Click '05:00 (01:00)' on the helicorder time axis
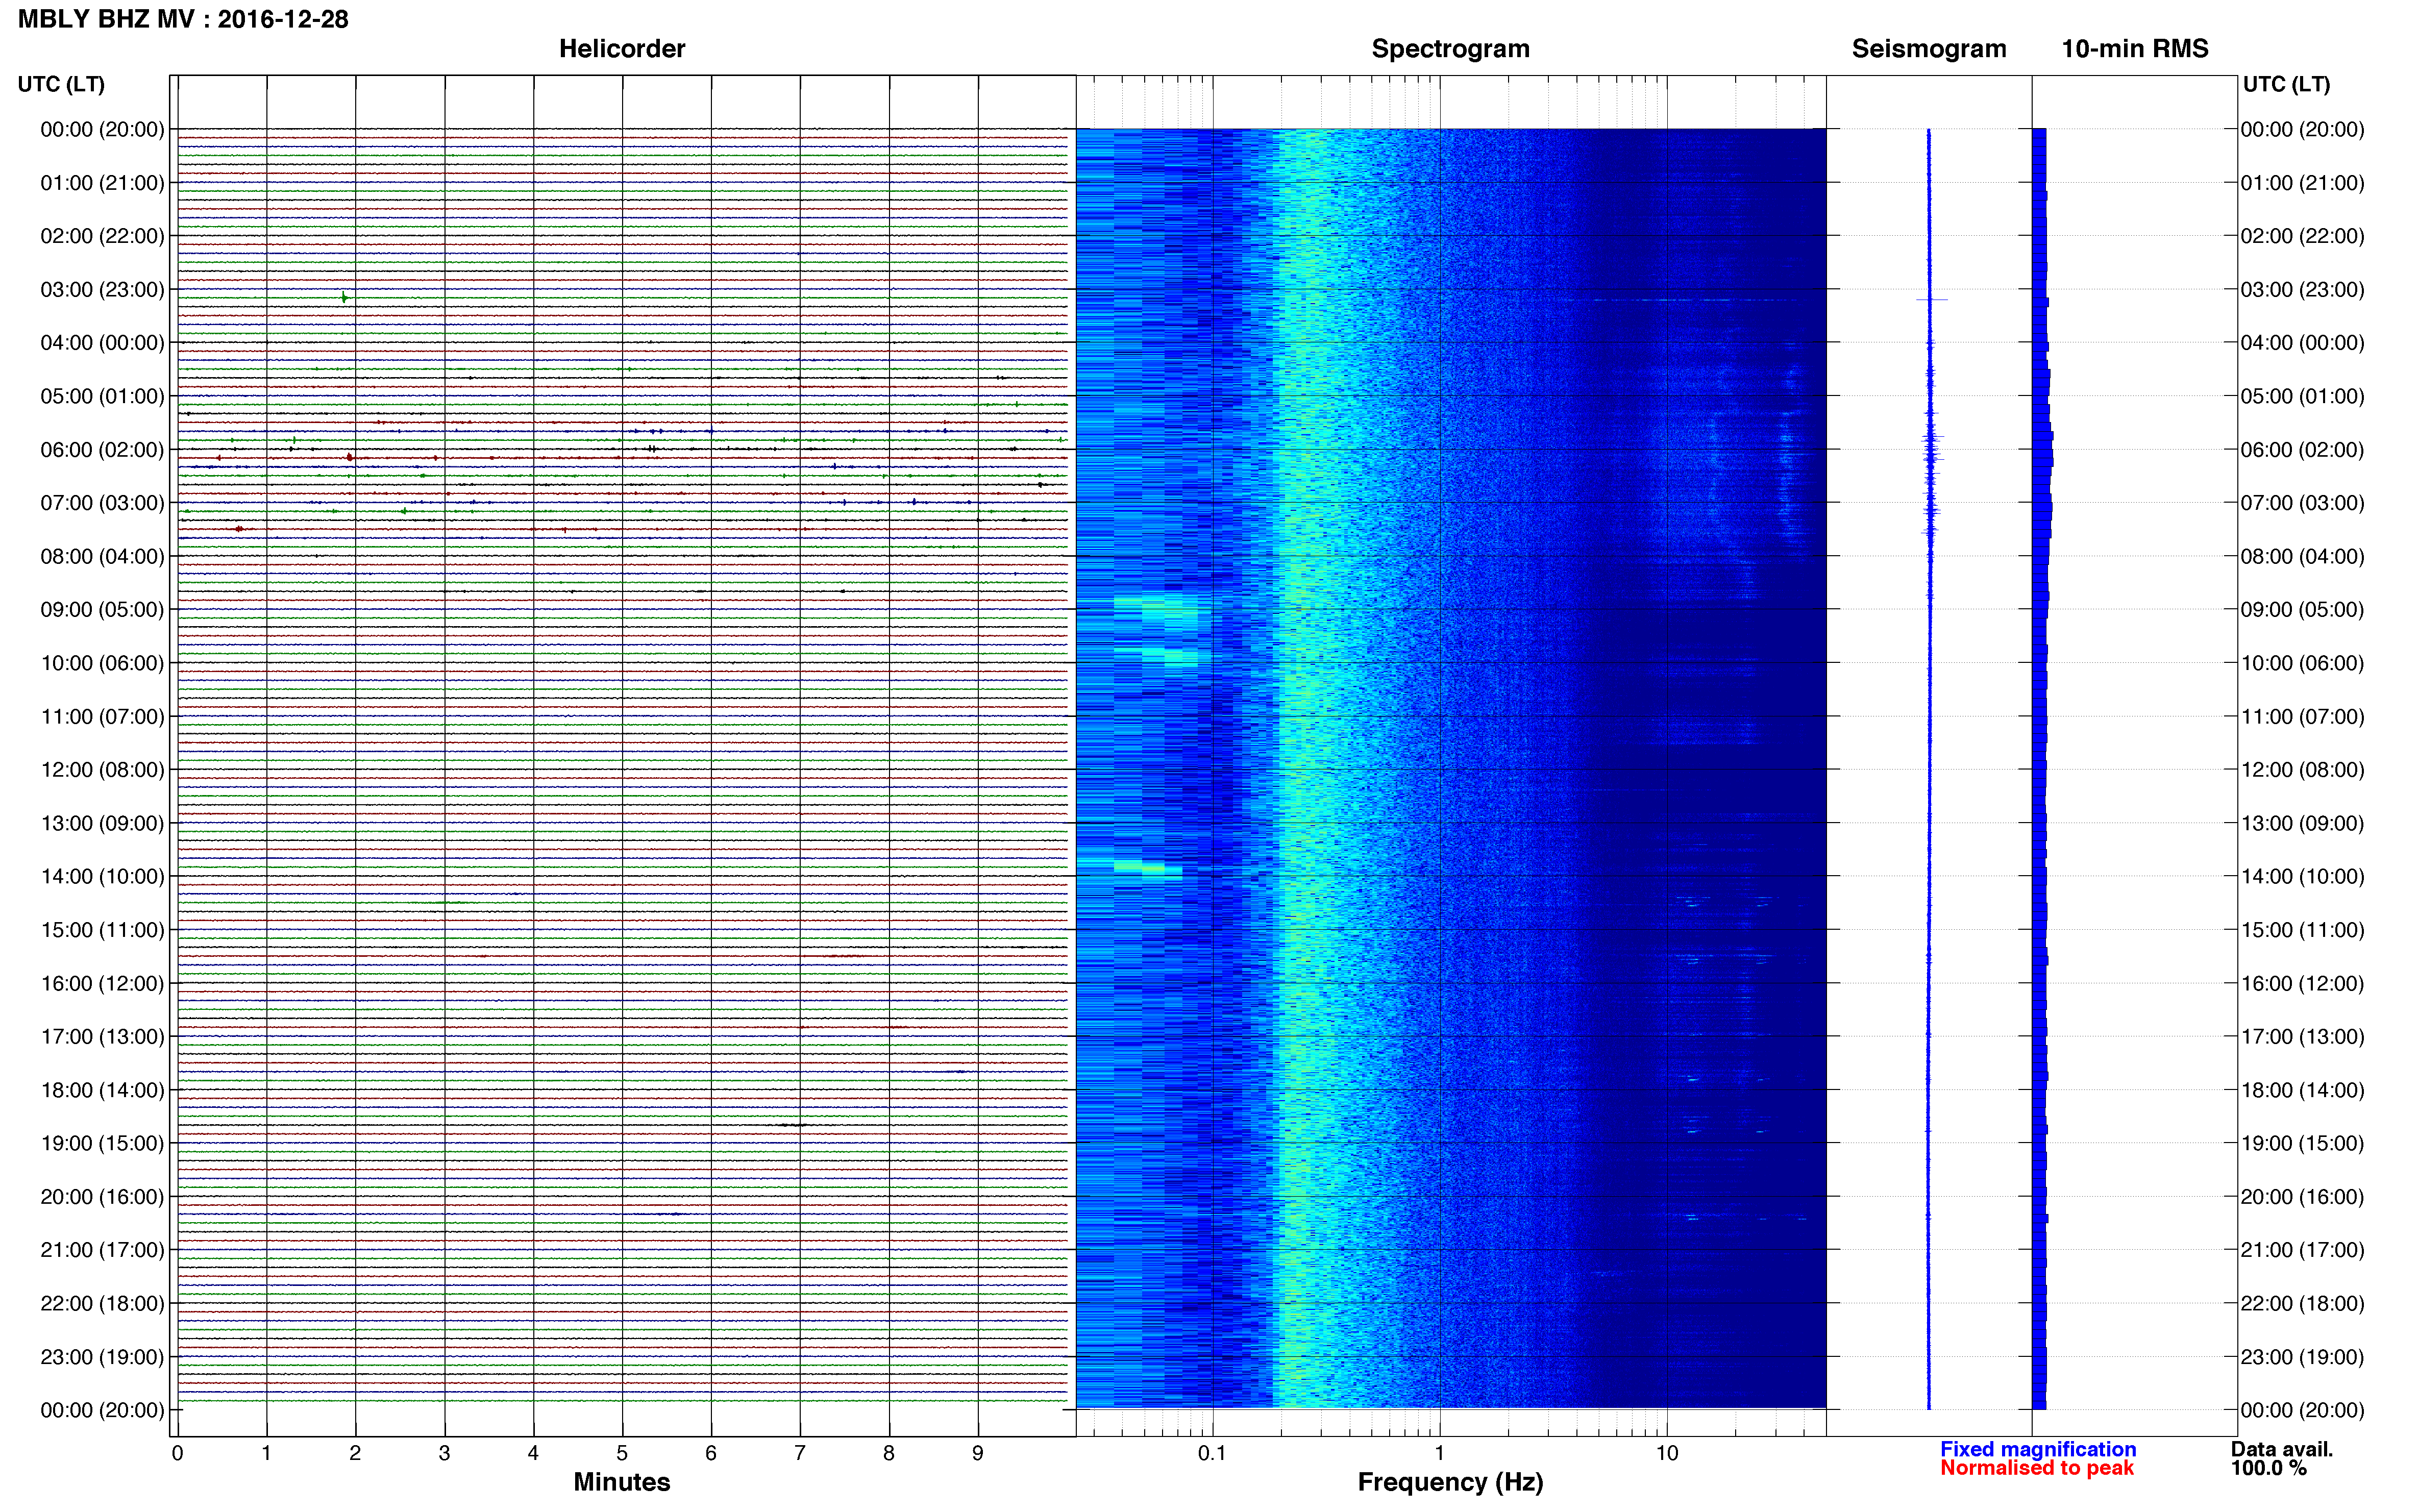The image size is (2419, 1512). click(102, 396)
